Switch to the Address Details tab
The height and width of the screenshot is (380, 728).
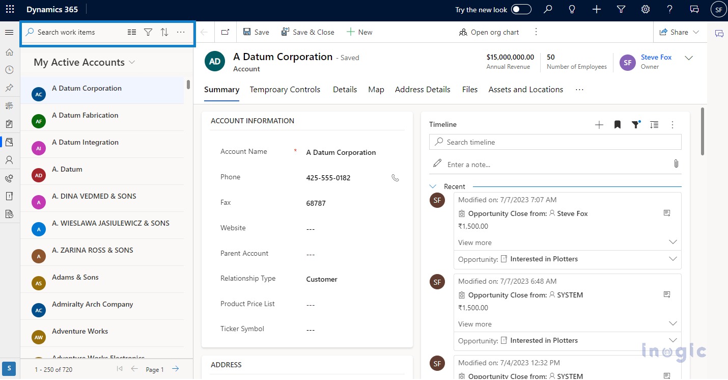click(x=423, y=90)
